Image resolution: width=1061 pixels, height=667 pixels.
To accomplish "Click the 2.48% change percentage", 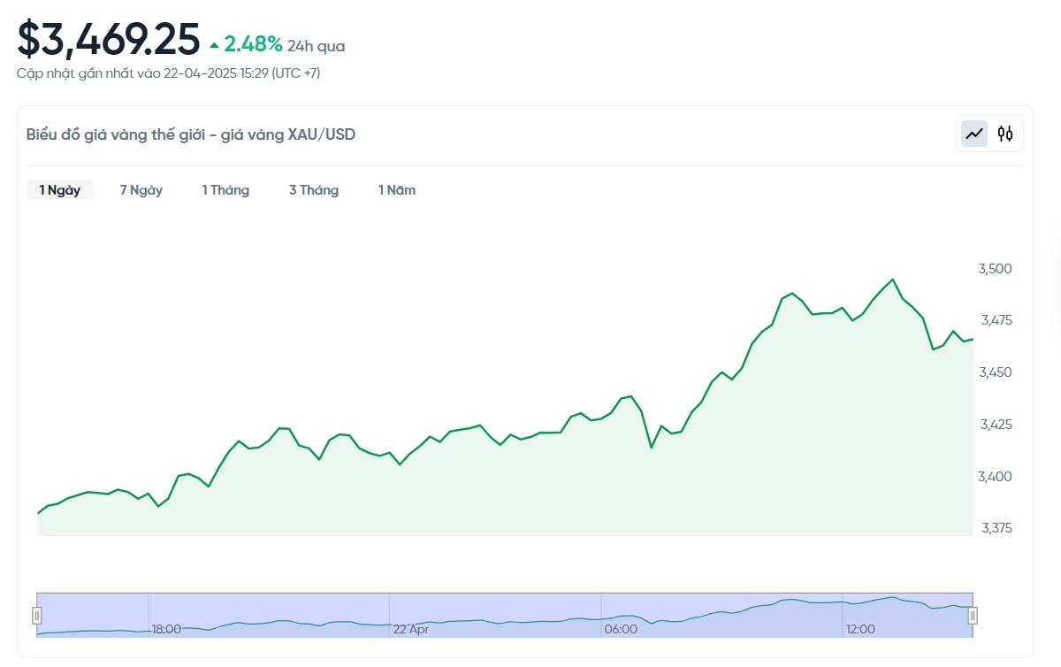I will (253, 44).
